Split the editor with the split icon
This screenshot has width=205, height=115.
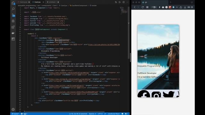point(124,2)
